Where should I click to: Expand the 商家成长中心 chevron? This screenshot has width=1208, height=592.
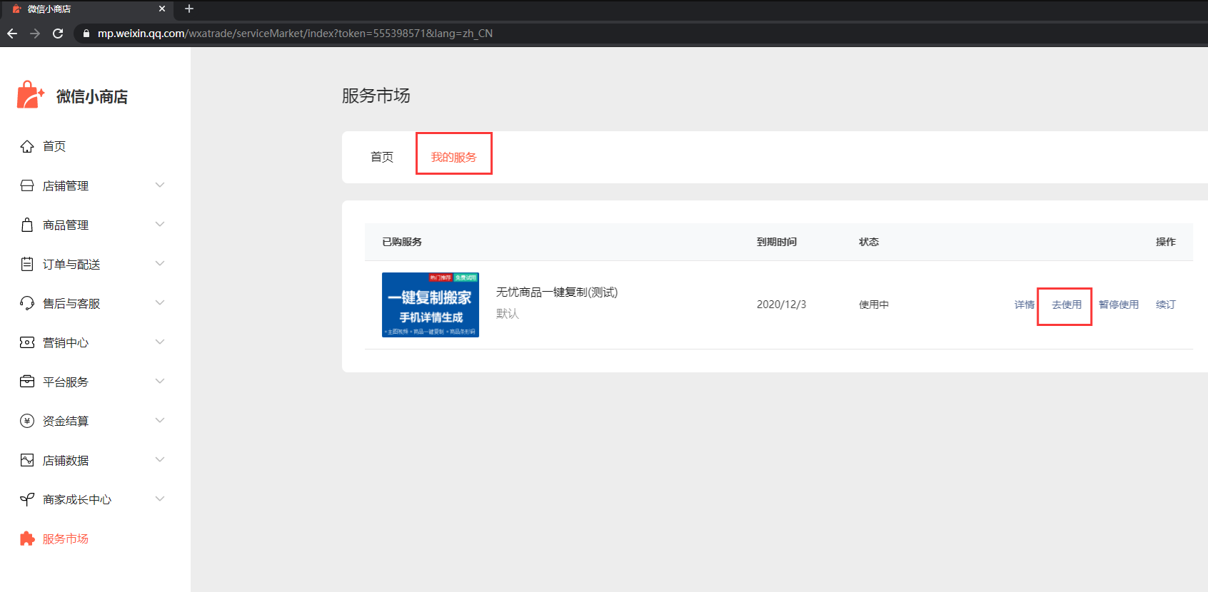coord(160,499)
